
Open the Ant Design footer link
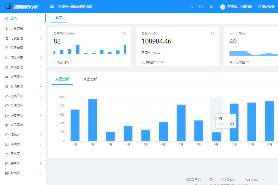pos(229,179)
